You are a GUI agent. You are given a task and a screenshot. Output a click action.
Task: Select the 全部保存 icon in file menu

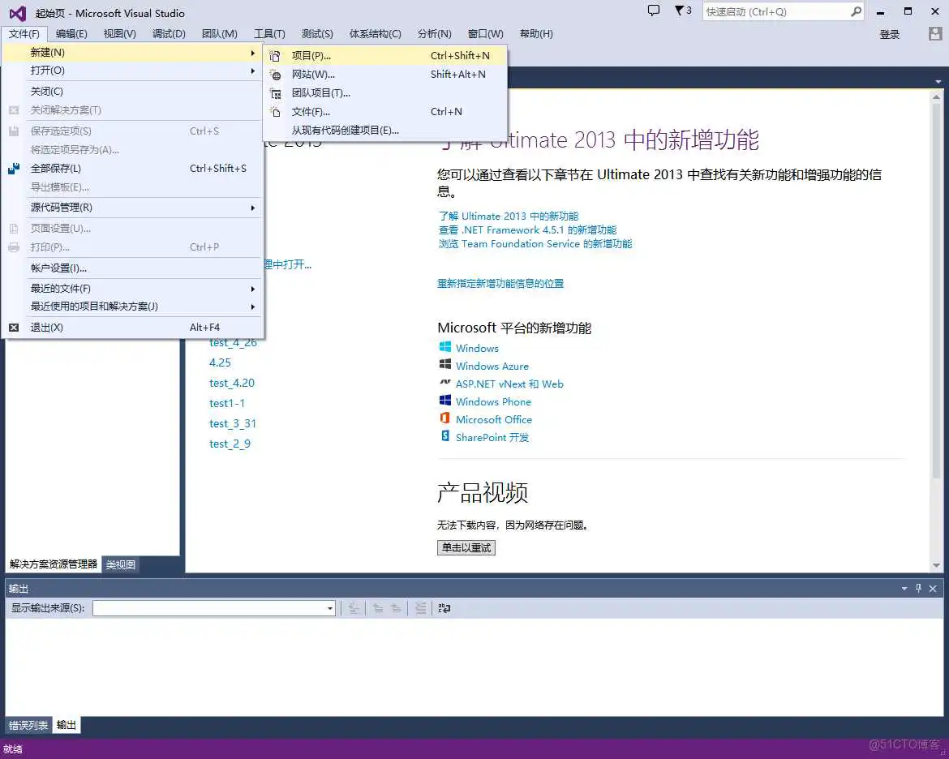point(12,169)
